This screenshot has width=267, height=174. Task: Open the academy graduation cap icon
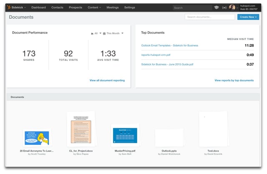pos(217,7)
